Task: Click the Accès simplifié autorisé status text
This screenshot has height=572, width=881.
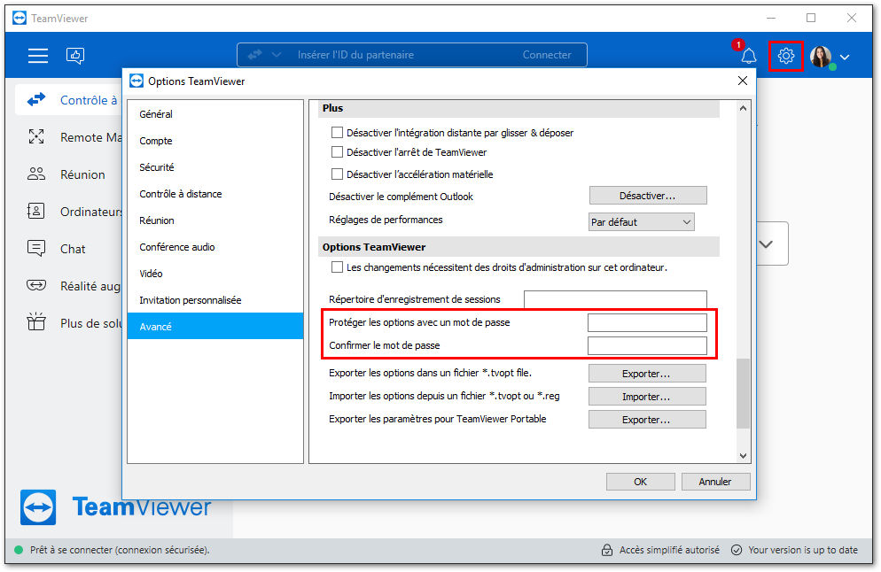Action: pos(669,550)
